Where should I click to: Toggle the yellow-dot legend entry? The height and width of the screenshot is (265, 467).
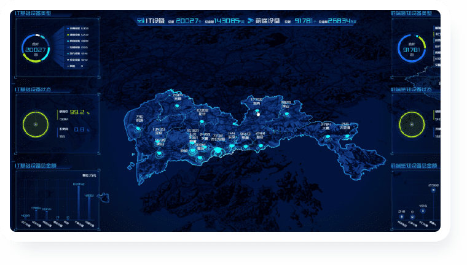click(x=78, y=35)
